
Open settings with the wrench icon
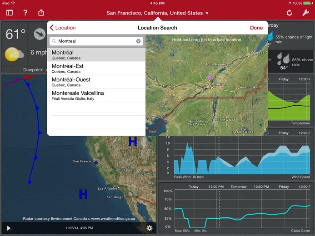(305, 13)
